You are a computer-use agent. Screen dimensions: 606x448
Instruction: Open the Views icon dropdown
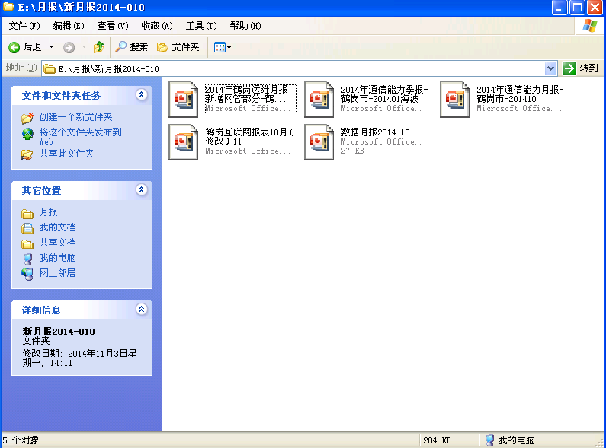tap(223, 47)
